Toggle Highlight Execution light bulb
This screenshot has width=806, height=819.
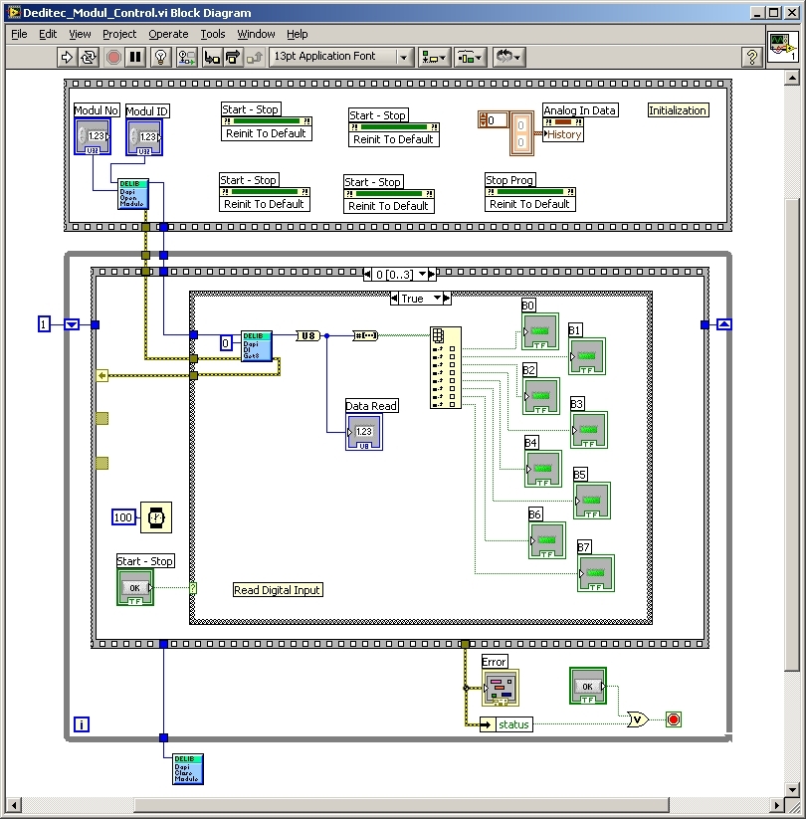pos(161,57)
